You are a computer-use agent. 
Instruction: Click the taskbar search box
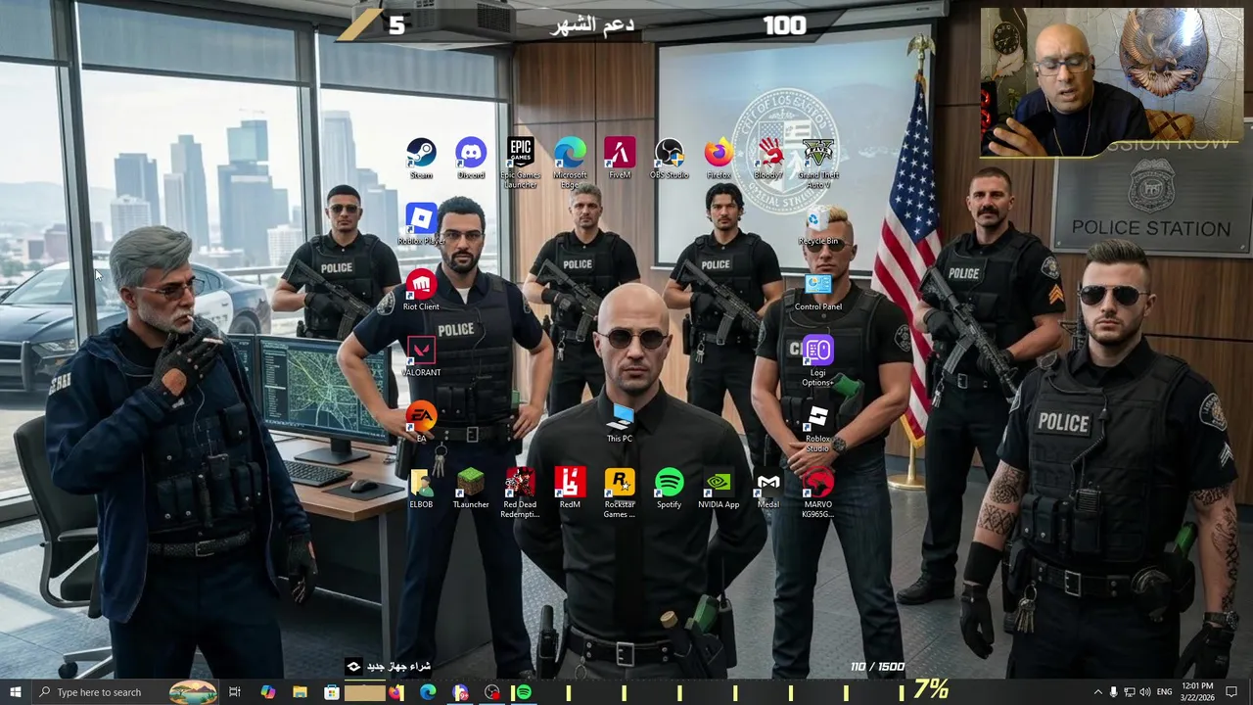125,692
